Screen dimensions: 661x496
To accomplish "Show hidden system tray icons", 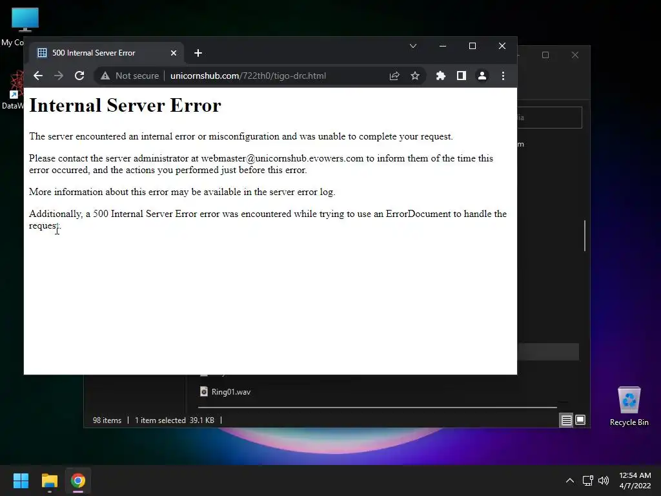I will (570, 480).
